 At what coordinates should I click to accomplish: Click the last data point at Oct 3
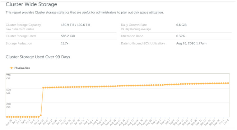coord(228,83)
